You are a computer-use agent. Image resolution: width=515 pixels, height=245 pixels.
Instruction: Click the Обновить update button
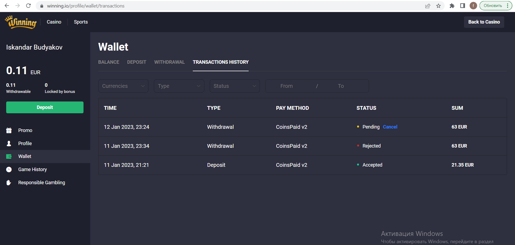(x=493, y=6)
